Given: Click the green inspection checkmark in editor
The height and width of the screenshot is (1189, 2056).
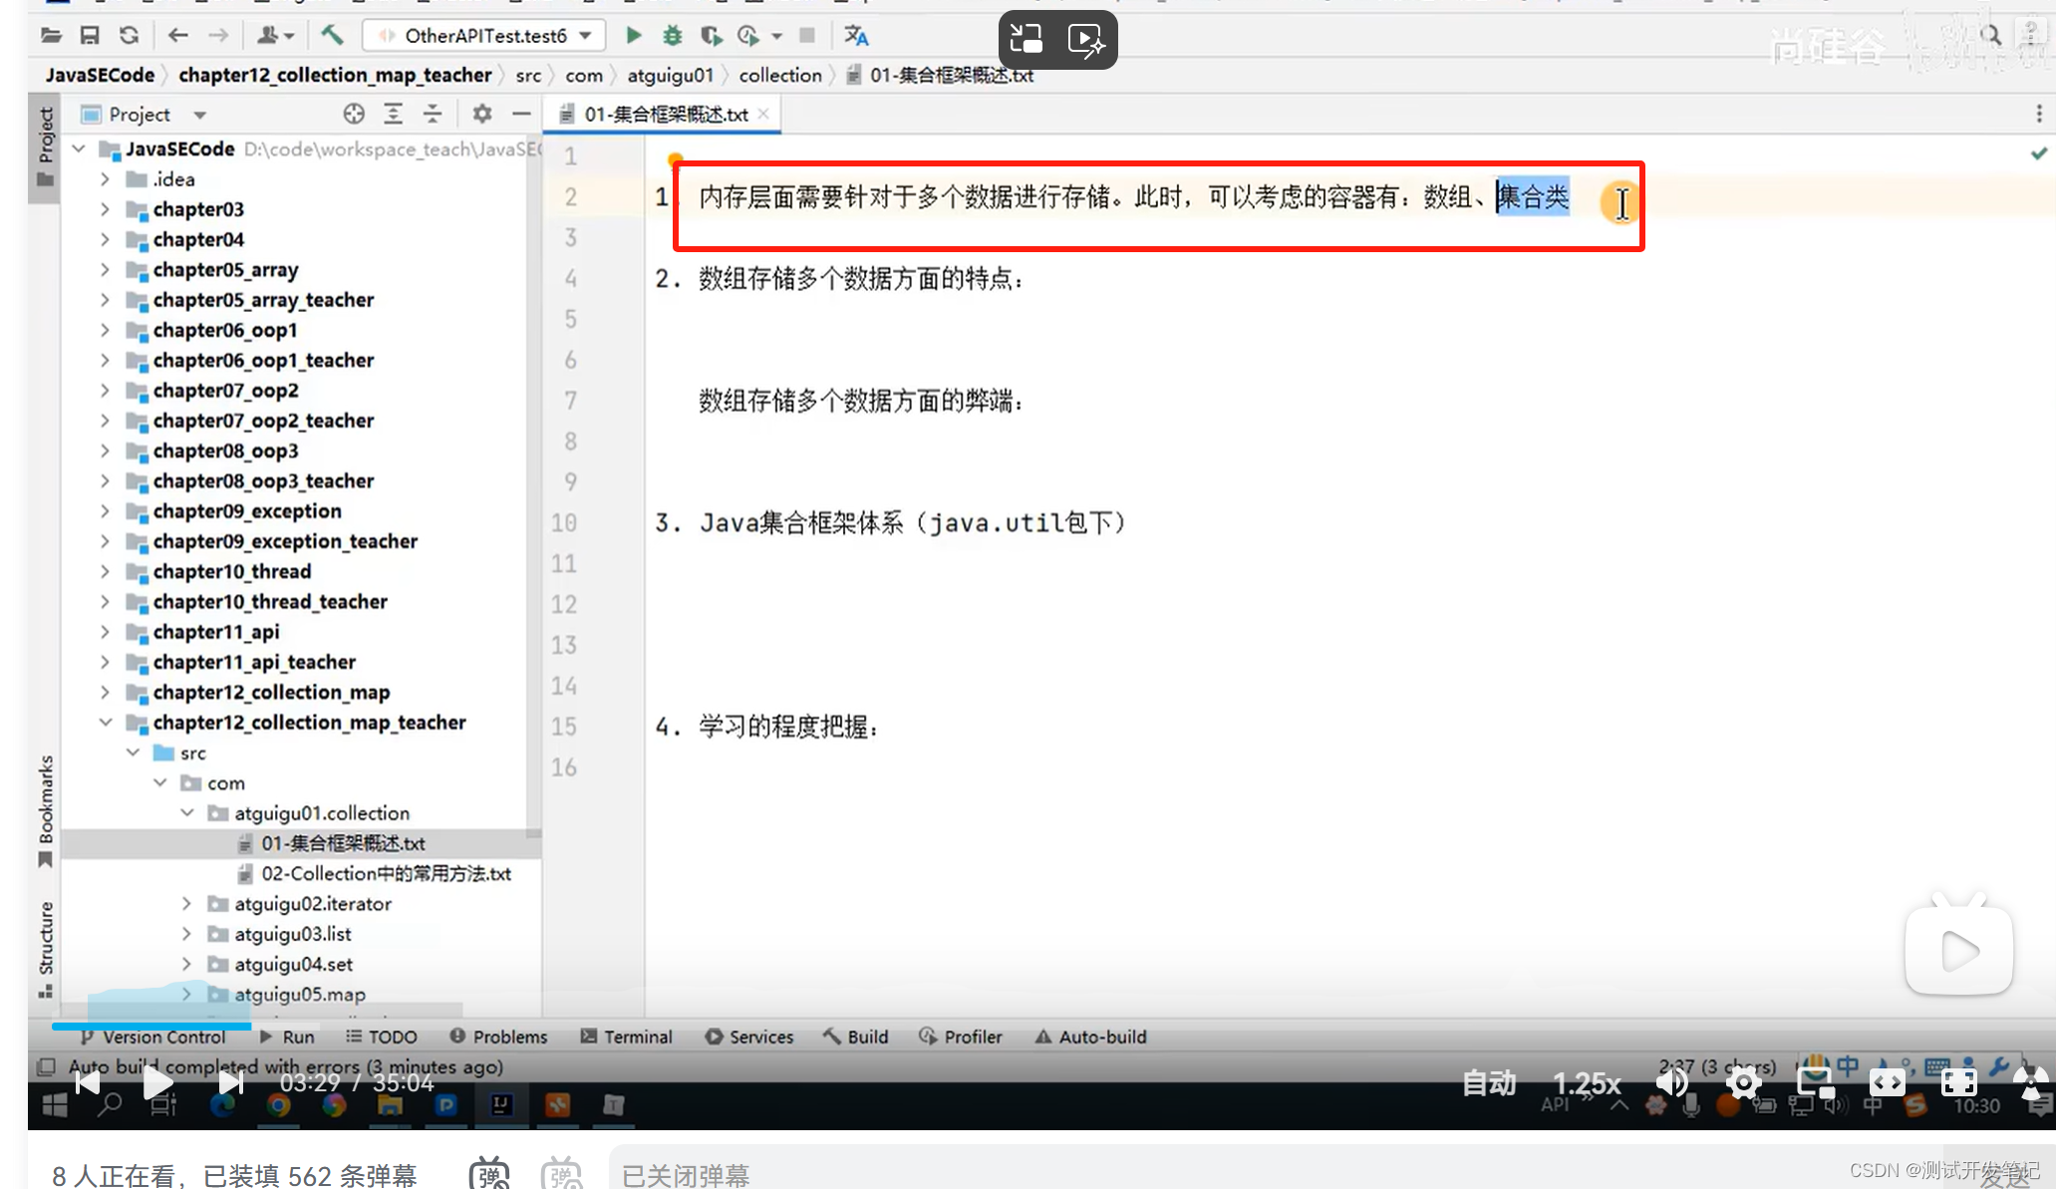Looking at the screenshot, I should point(2039,153).
